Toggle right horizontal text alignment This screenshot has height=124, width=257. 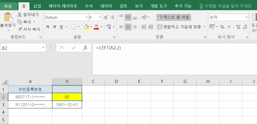[135, 27]
